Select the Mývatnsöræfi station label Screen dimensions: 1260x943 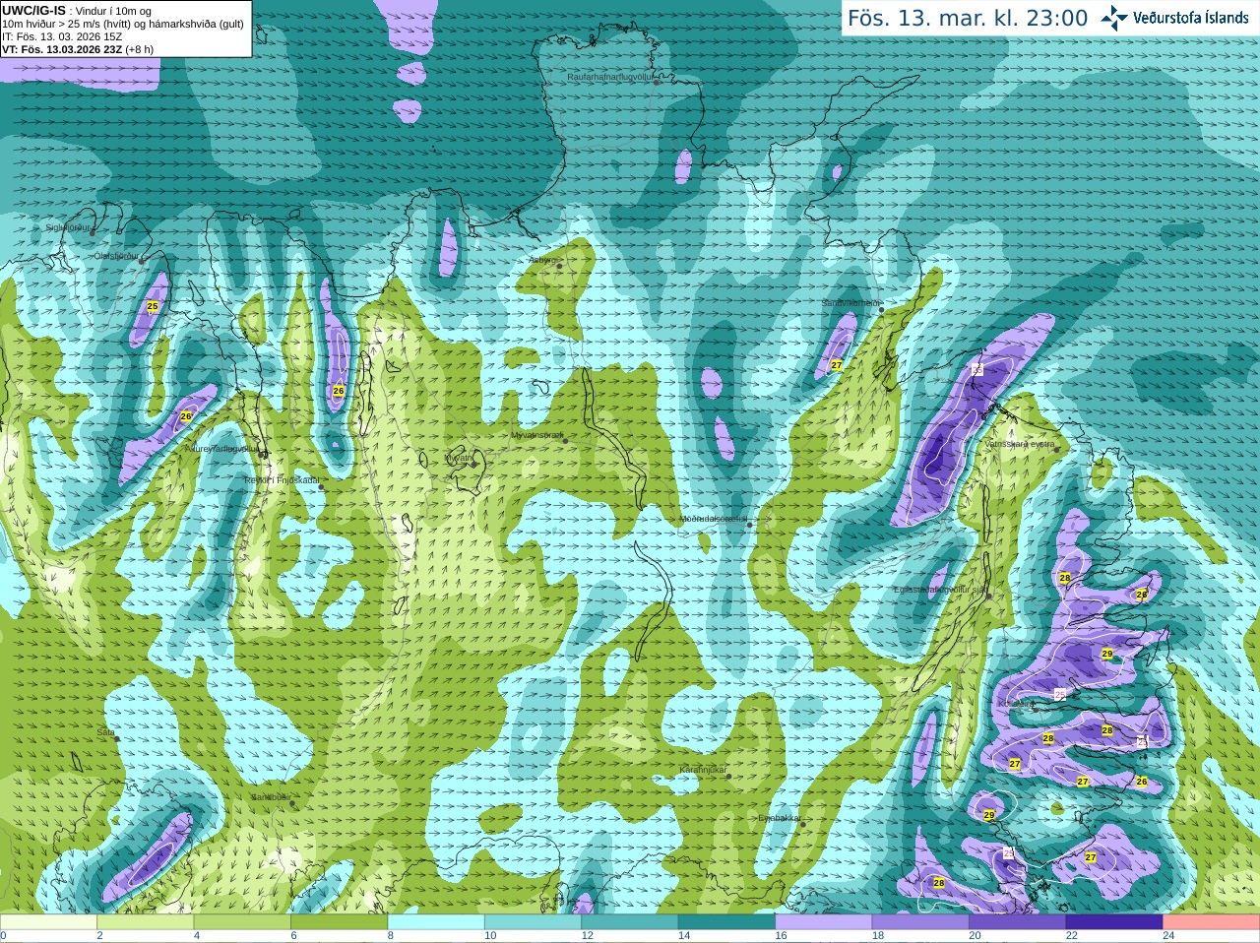[535, 435]
